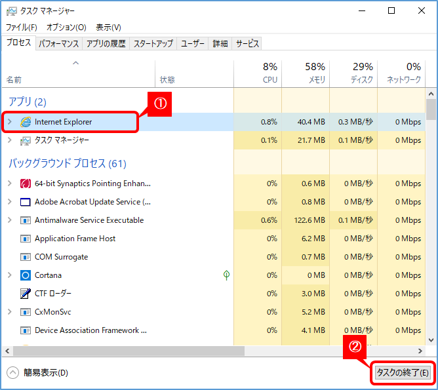Viewport: 438px width, 390px height.
Task: Click the Adobe Acrobat Update Service icon
Action: point(26,202)
